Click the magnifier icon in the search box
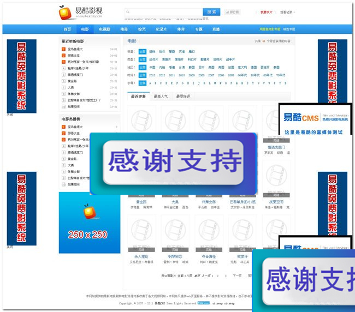Screen dimensions: 355x312 pyautogui.click(x=128, y=12)
